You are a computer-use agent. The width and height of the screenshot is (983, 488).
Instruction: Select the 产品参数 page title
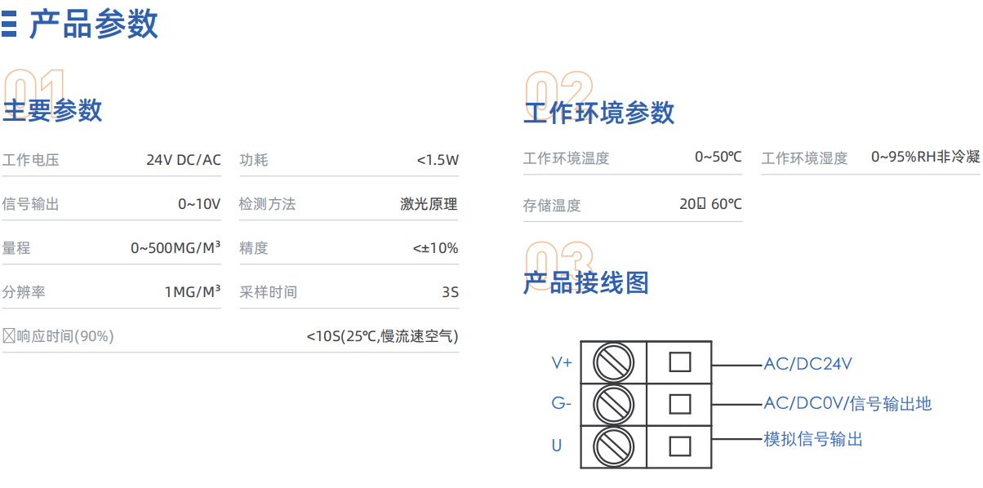(x=94, y=24)
